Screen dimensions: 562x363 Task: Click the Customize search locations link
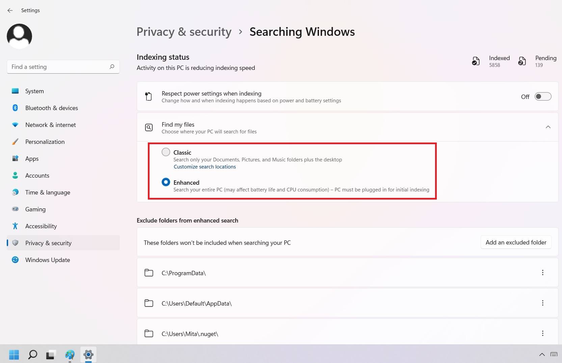point(205,166)
